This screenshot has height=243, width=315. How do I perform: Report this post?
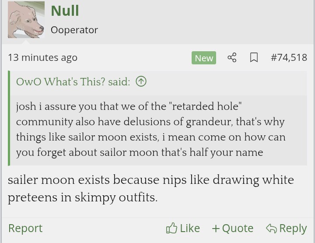click(x=25, y=228)
